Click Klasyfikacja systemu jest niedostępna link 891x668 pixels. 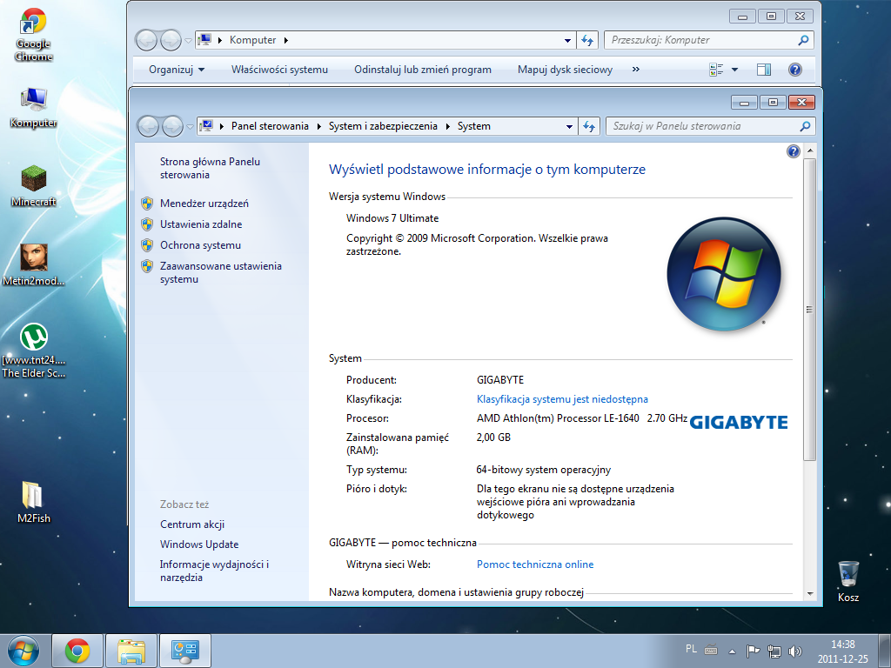click(x=562, y=399)
